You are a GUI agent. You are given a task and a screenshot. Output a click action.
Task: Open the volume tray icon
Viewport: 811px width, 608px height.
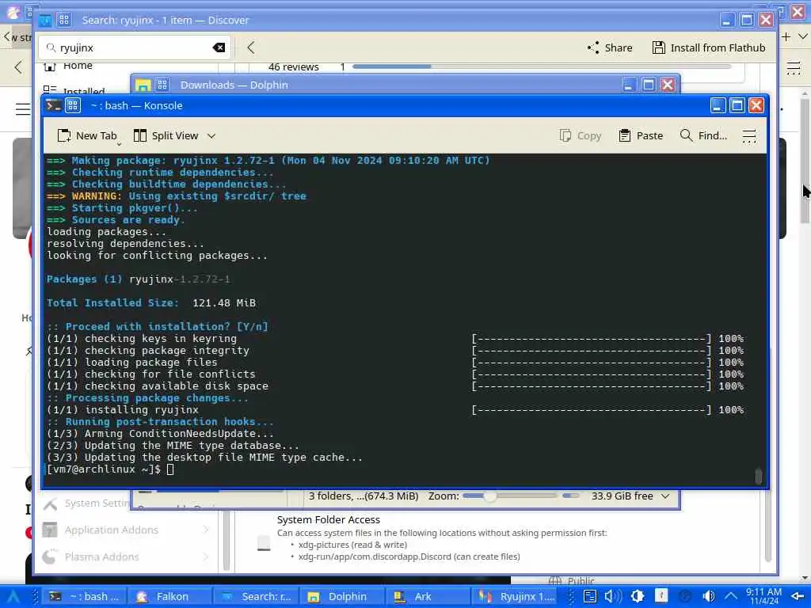coord(612,597)
